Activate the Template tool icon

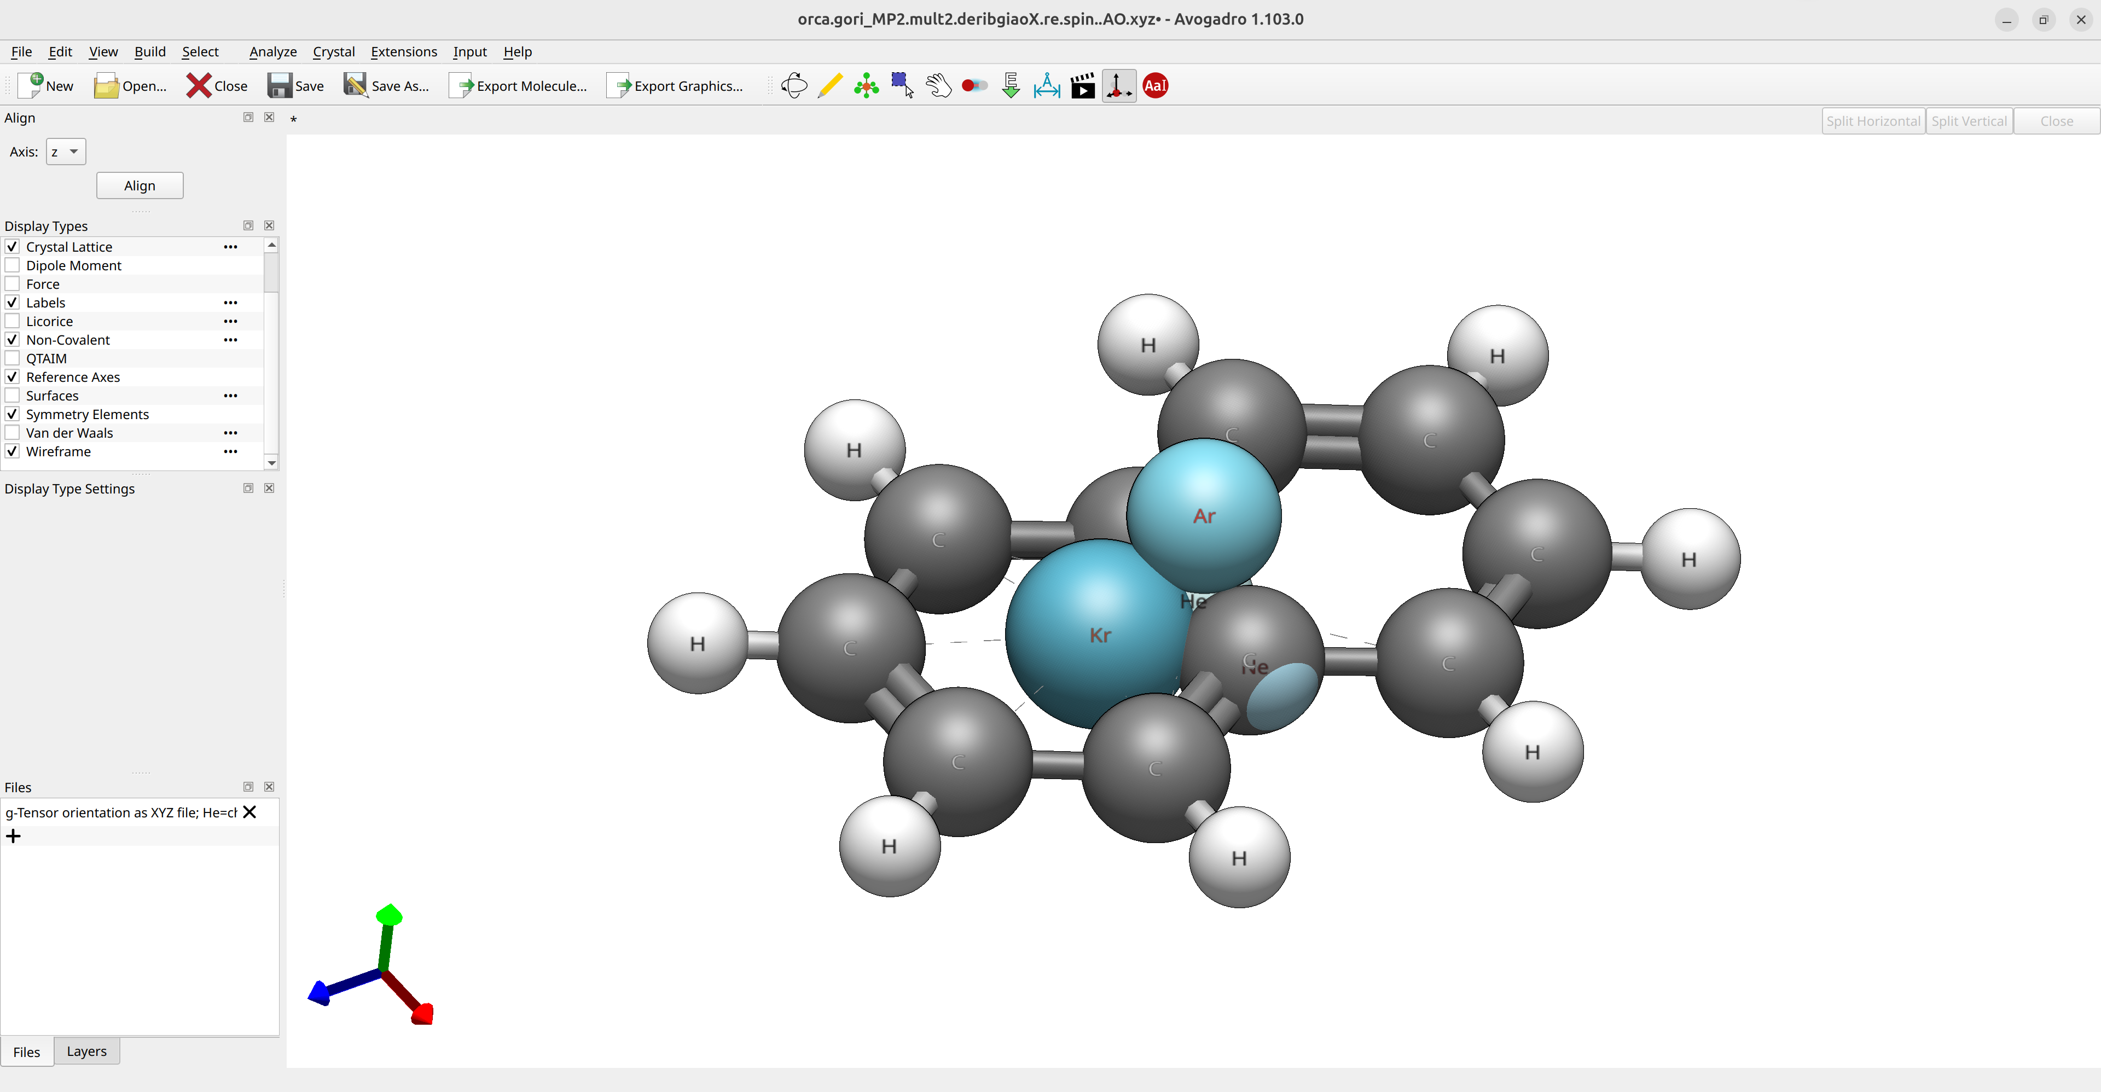[x=866, y=86]
